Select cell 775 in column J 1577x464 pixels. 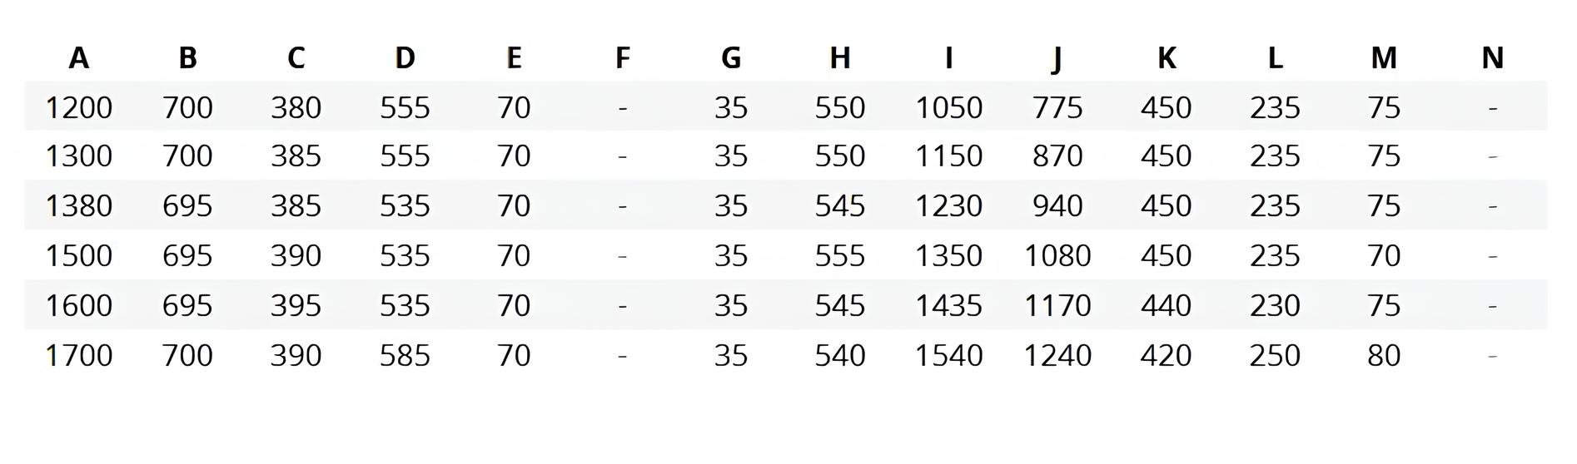point(1057,107)
